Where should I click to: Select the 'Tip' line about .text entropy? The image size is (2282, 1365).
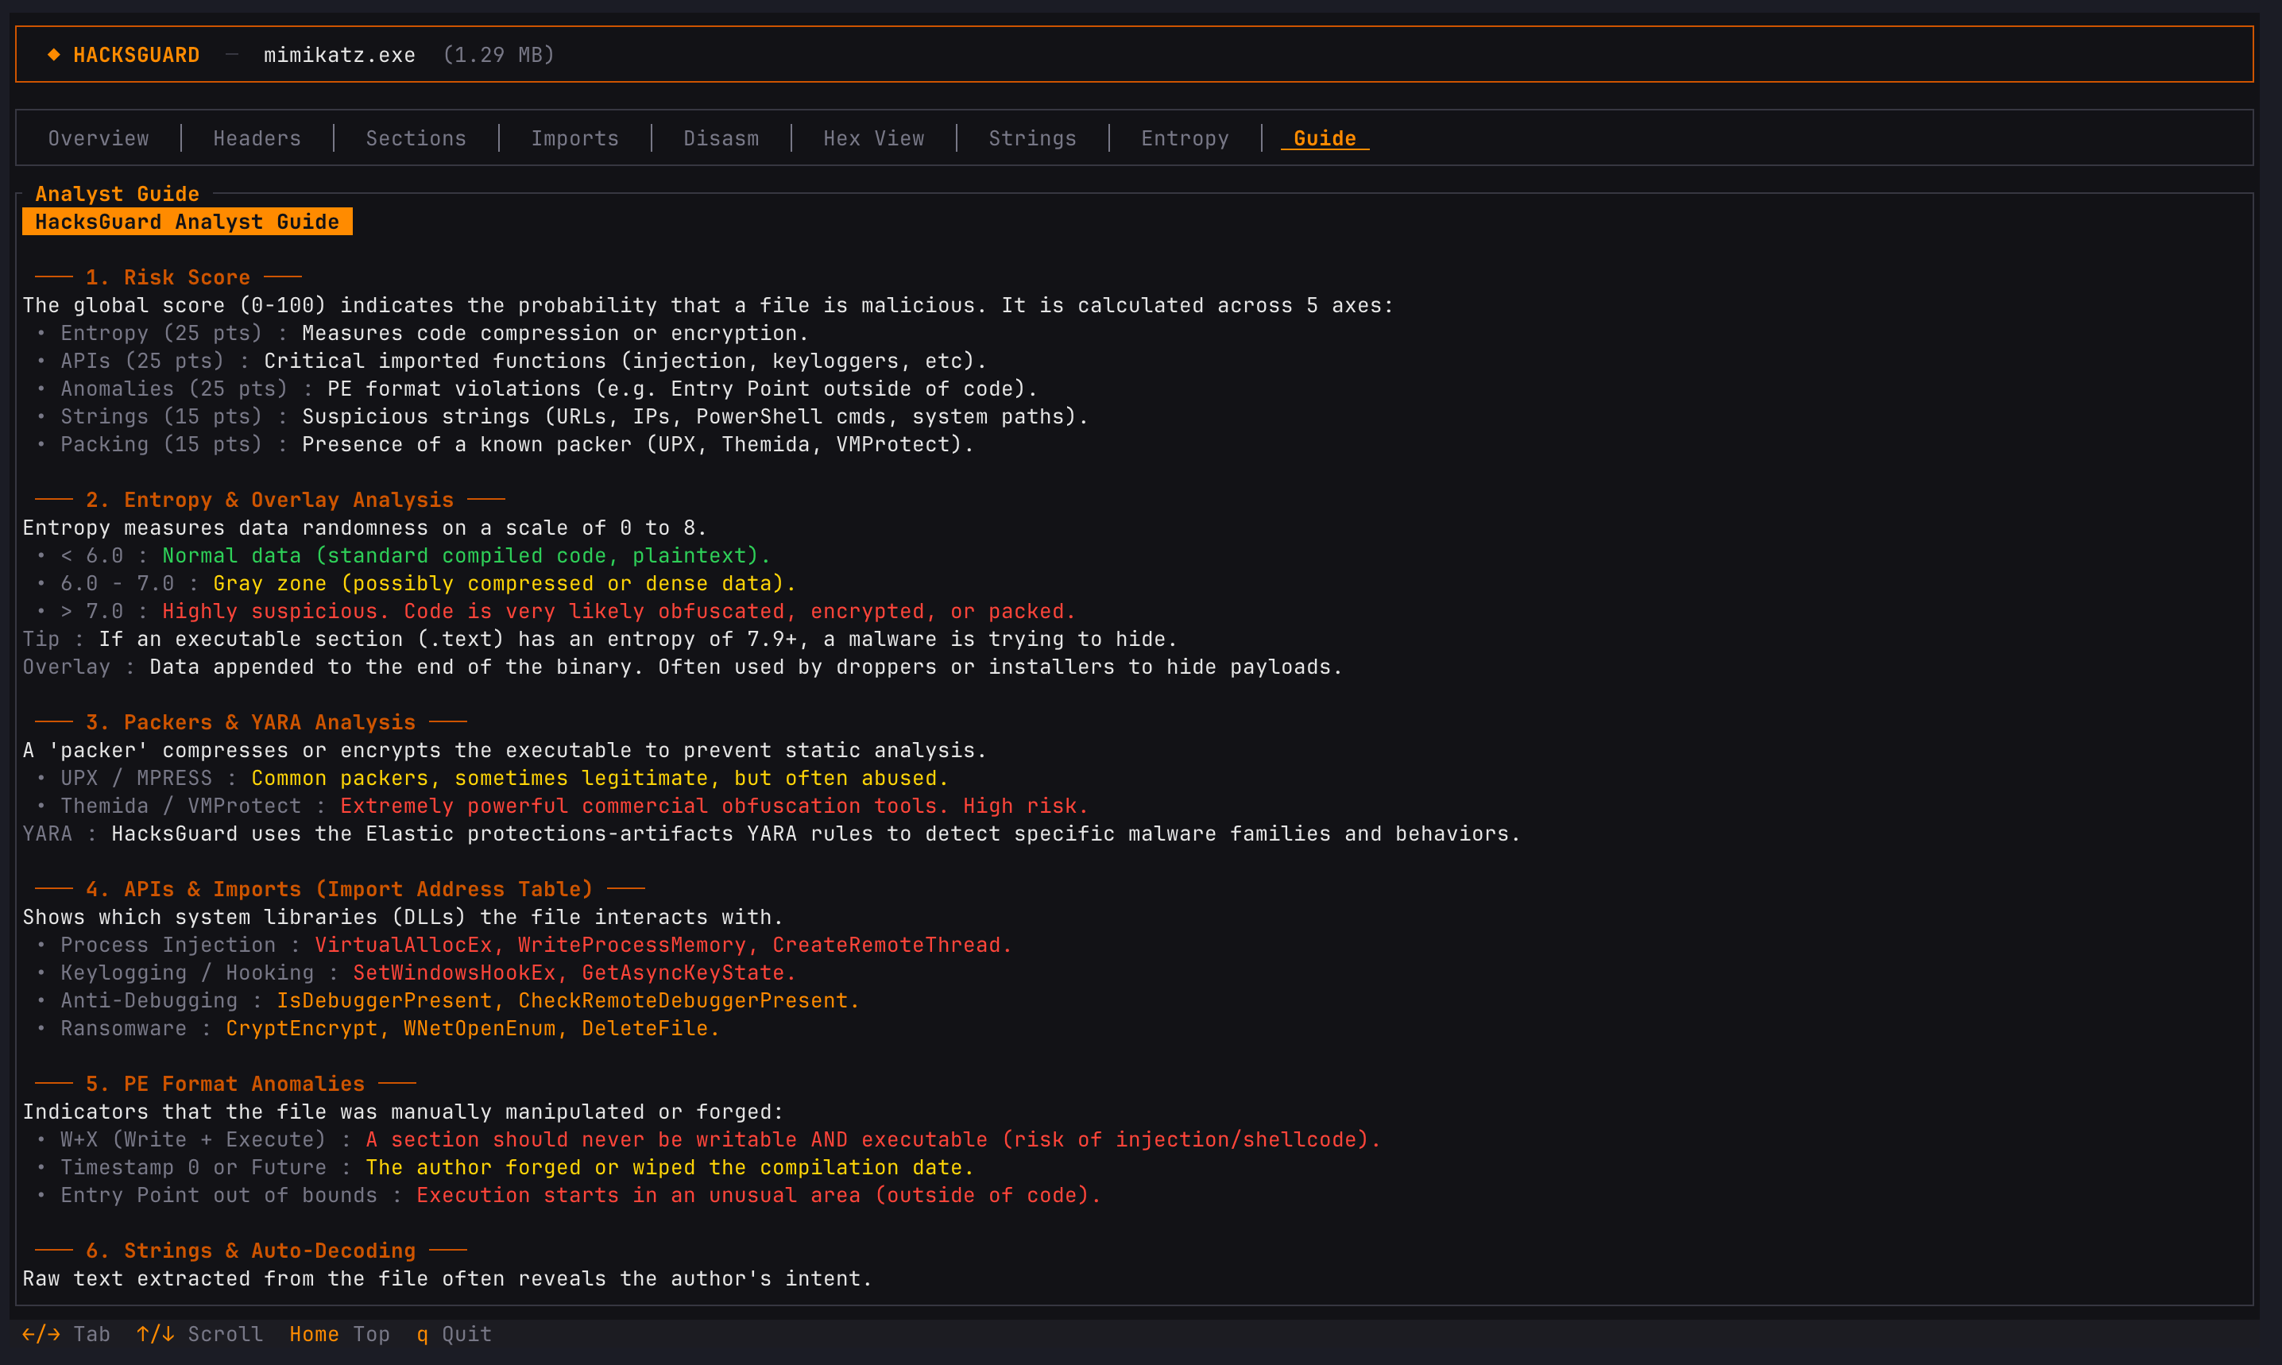click(600, 640)
